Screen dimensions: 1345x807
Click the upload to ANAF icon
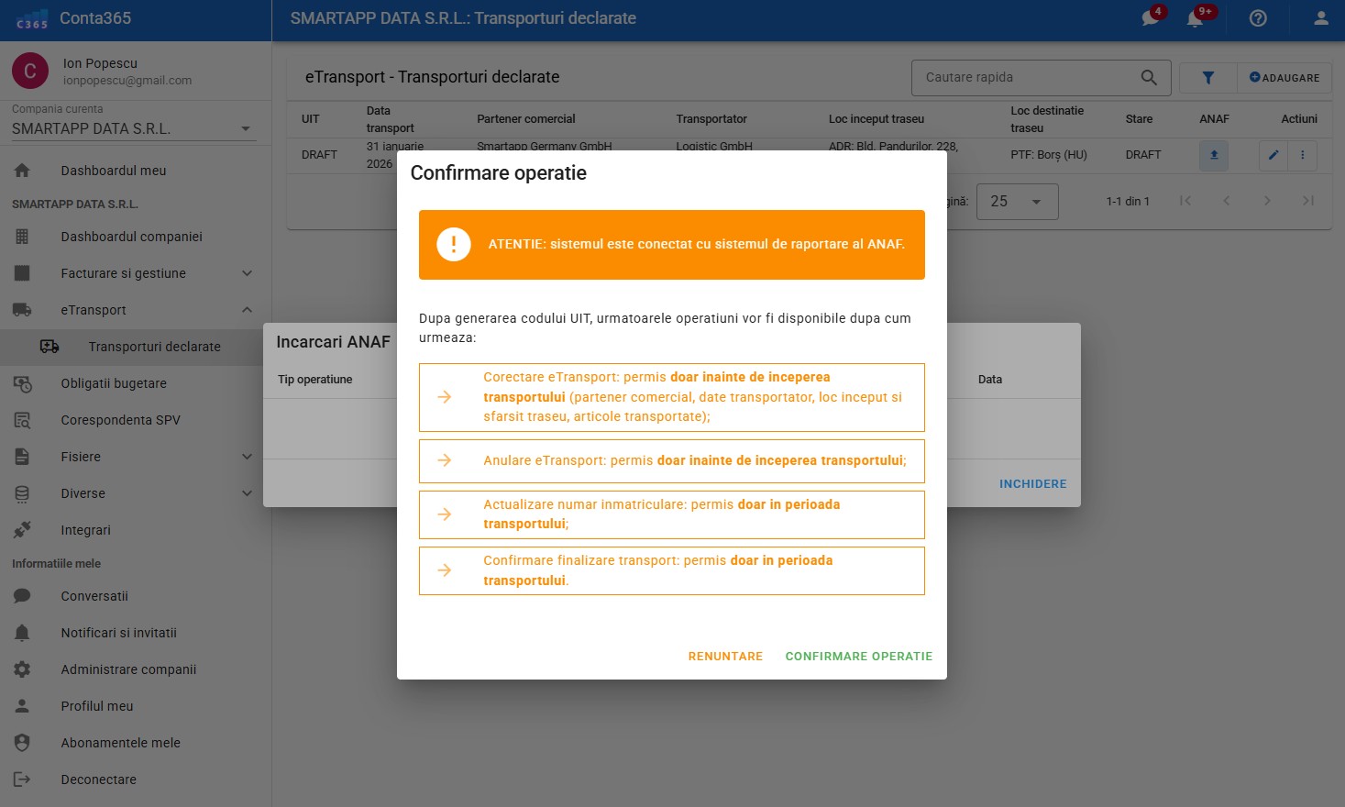(x=1213, y=155)
